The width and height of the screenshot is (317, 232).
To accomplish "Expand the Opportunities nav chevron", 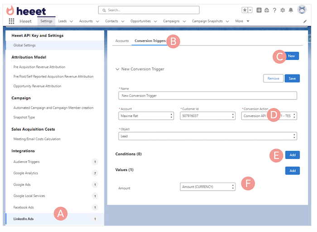I will click(x=155, y=21).
